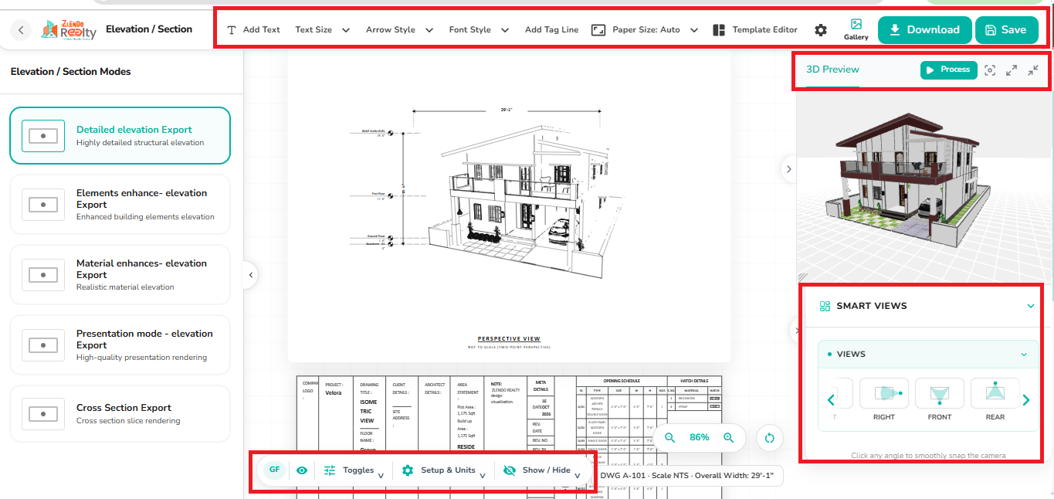This screenshot has height=499, width=1054.
Task: Open the Font Style dropdown
Action: 479,30
